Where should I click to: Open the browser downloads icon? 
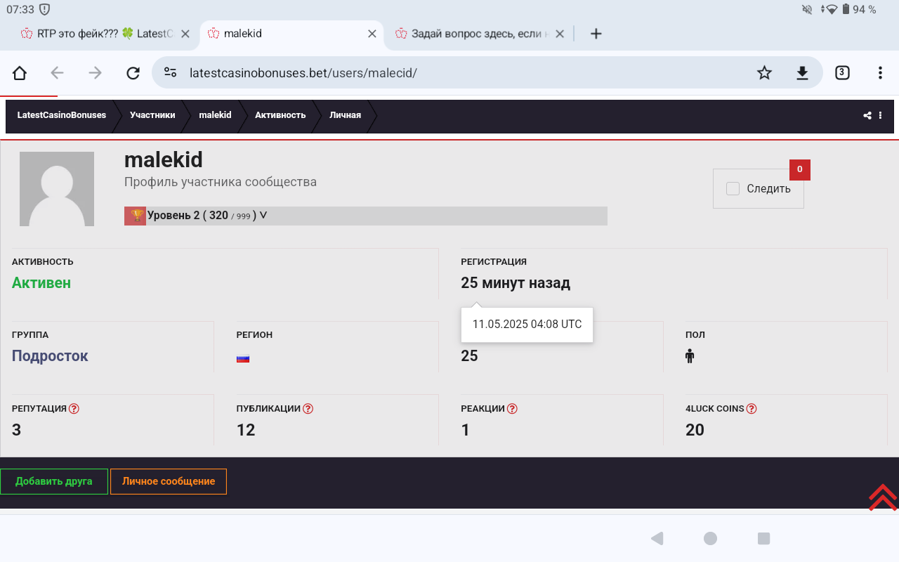(802, 73)
